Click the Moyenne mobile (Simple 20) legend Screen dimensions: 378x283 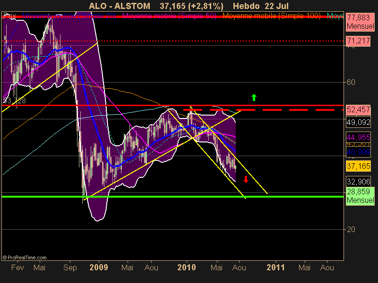[x=69, y=16]
